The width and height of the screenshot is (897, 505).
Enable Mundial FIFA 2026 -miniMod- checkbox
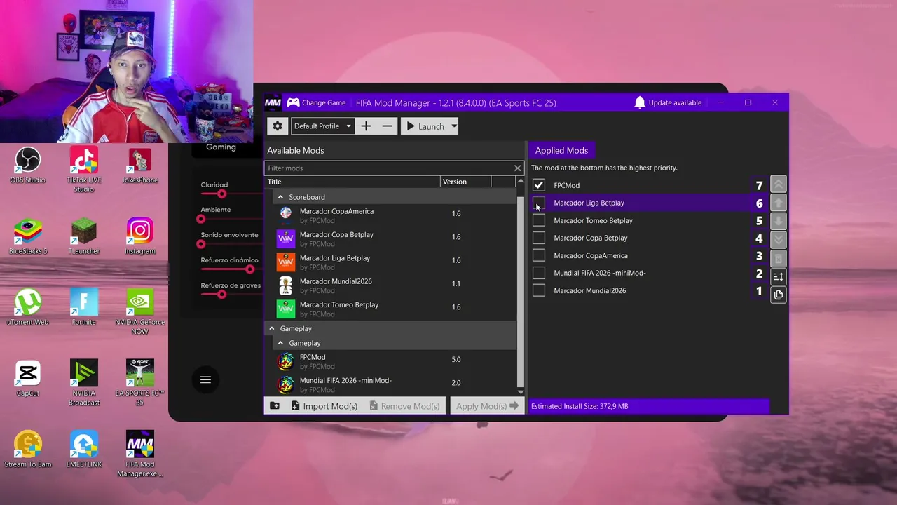point(538,273)
